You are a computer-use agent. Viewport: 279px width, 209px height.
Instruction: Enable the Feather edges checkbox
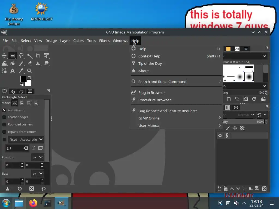tap(4, 117)
